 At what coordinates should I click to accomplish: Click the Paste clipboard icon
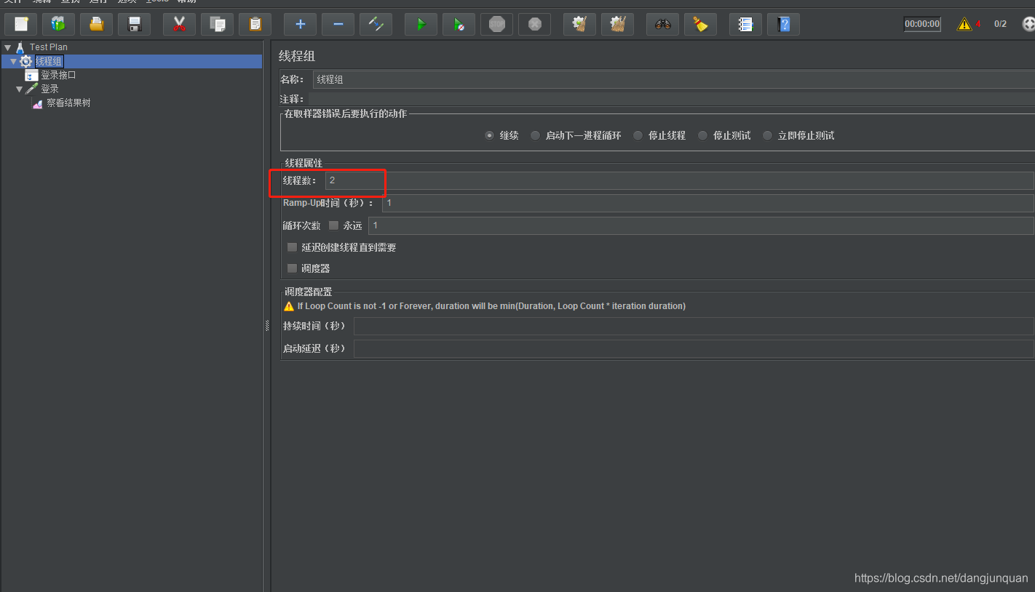255,24
